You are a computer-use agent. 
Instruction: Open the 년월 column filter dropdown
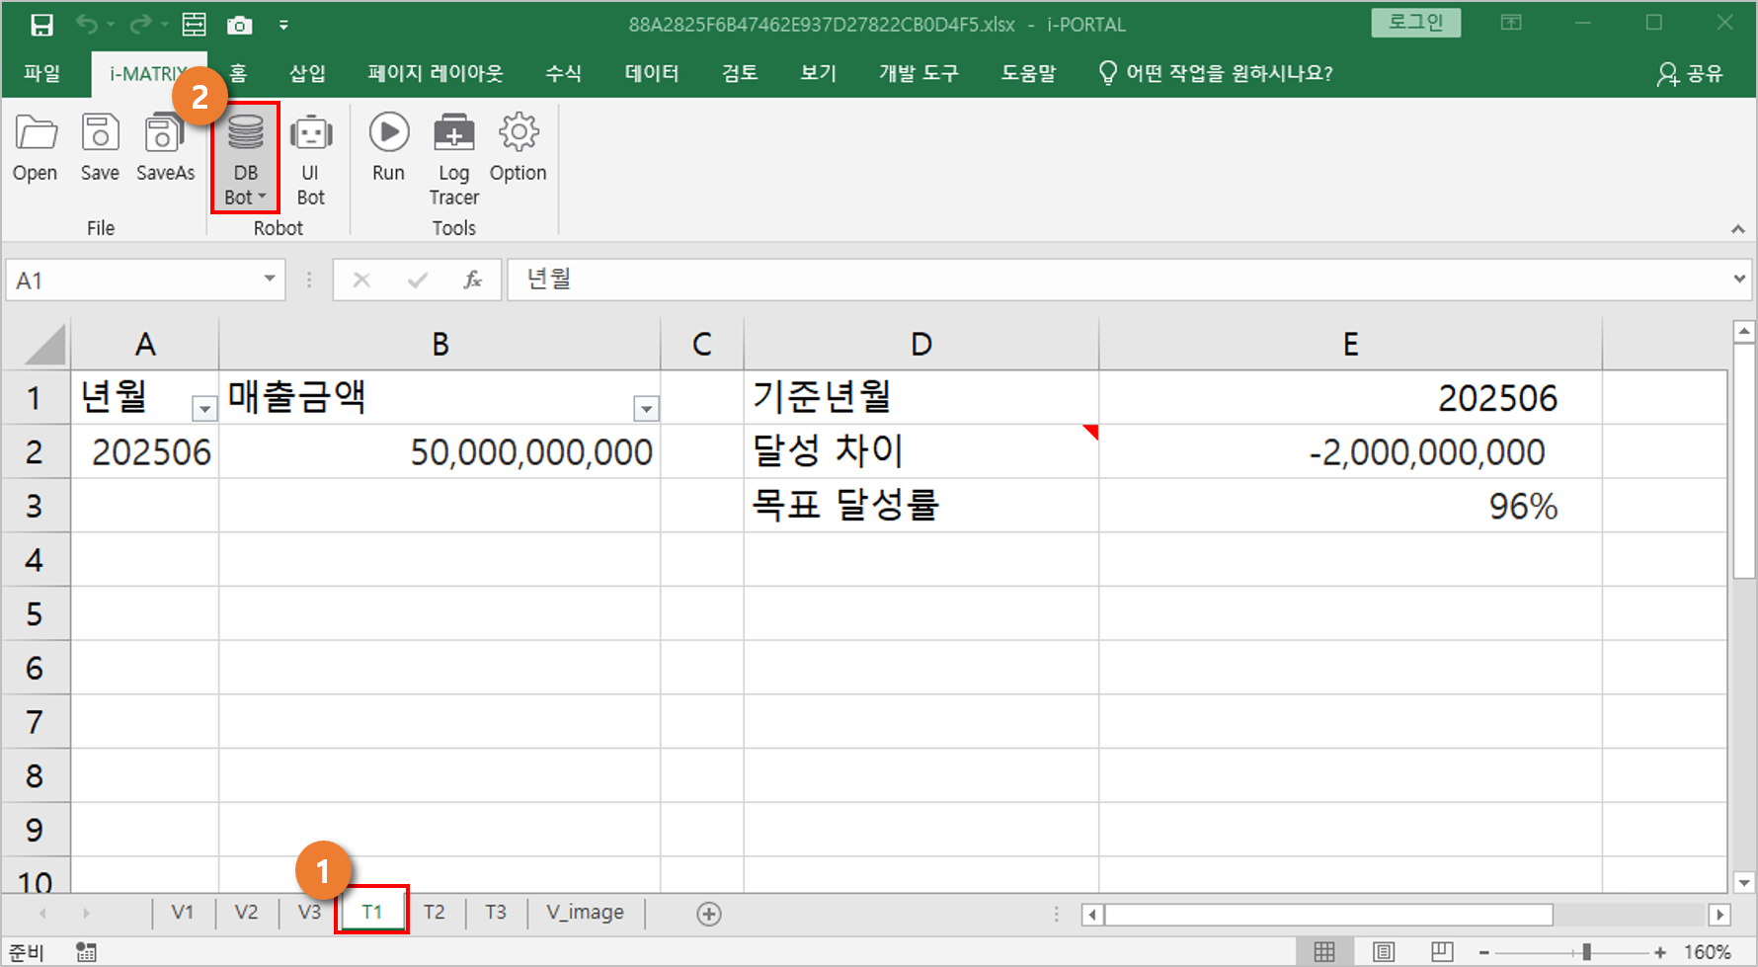203,408
